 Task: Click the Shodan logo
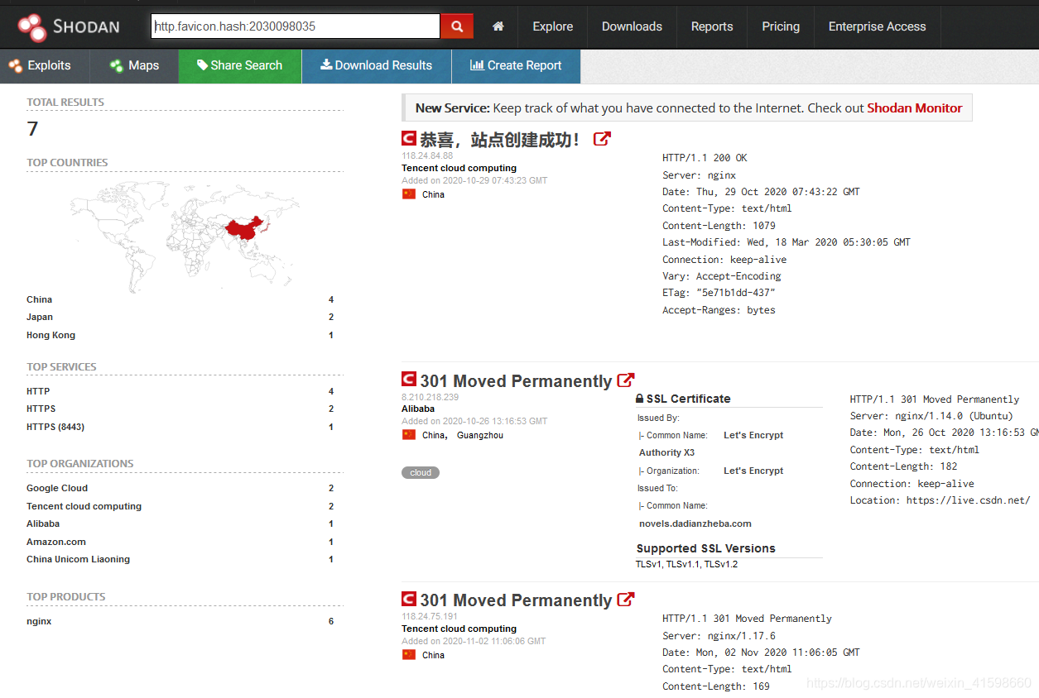point(69,26)
